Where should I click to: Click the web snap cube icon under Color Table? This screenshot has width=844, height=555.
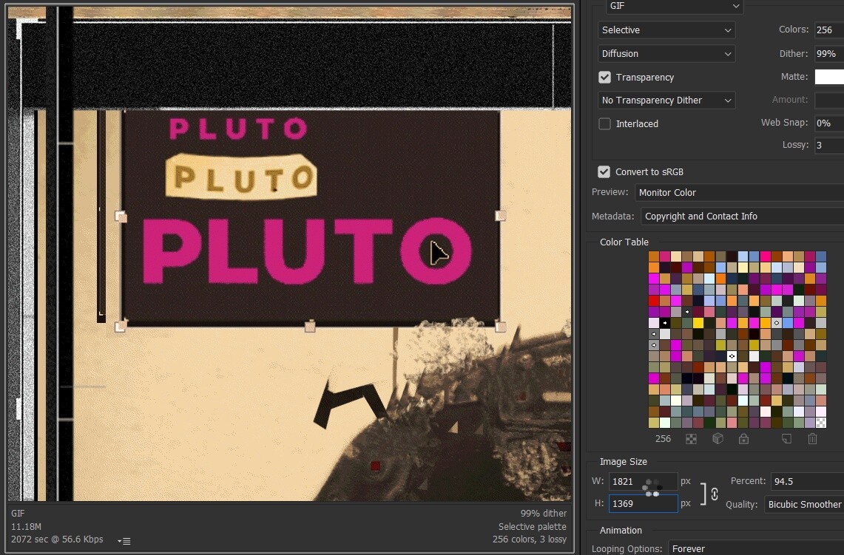pyautogui.click(x=718, y=439)
